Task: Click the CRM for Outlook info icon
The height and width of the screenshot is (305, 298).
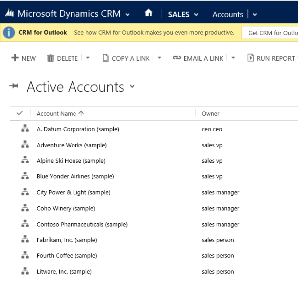Action: (x=9, y=32)
